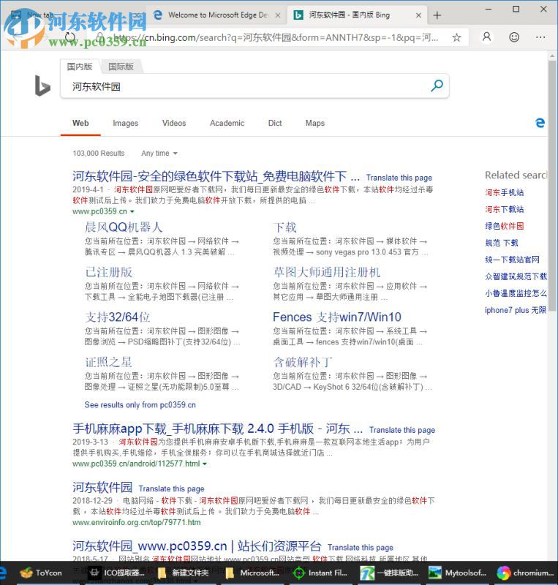The width and height of the screenshot is (558, 585).
Task: Select the Maps search tab
Action: 315,123
